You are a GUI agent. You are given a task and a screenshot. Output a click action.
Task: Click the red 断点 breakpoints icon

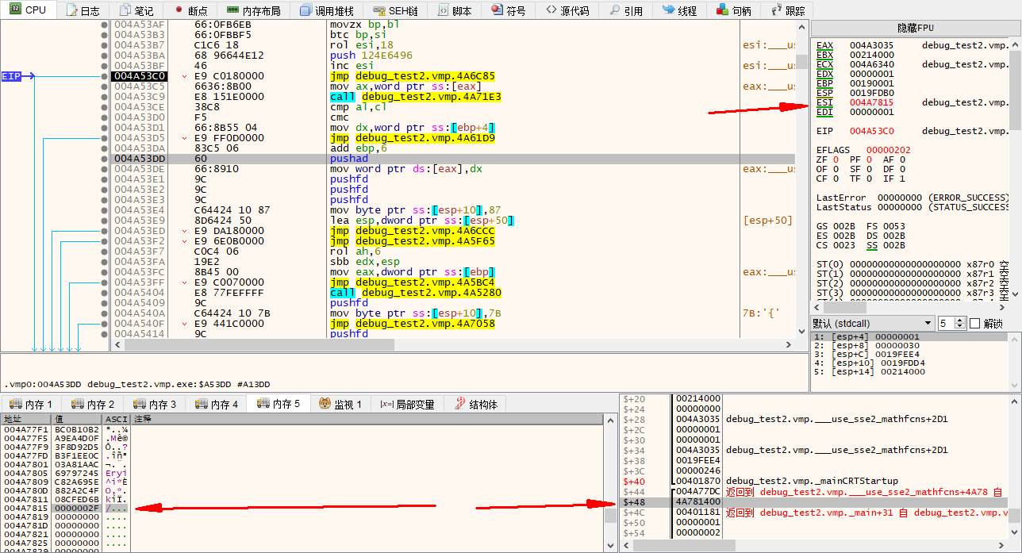(179, 10)
